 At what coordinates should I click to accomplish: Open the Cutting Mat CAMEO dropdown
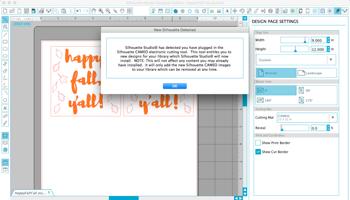(x=307, y=117)
